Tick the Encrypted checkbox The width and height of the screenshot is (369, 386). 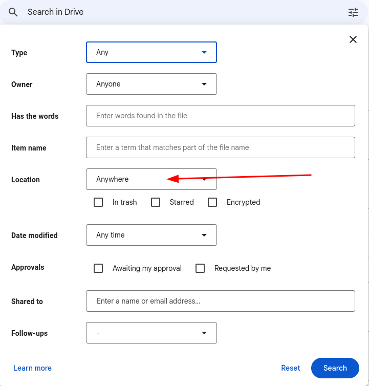(212, 202)
